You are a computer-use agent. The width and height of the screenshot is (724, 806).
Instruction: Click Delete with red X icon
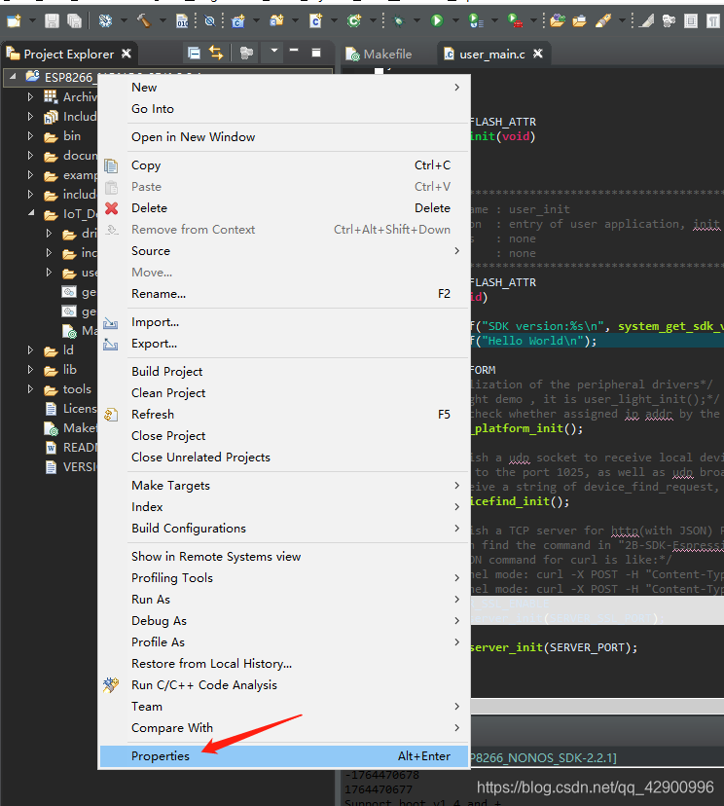283,208
